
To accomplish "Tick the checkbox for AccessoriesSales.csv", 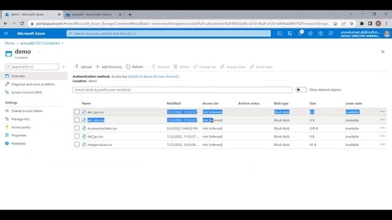I will pos(77,128).
